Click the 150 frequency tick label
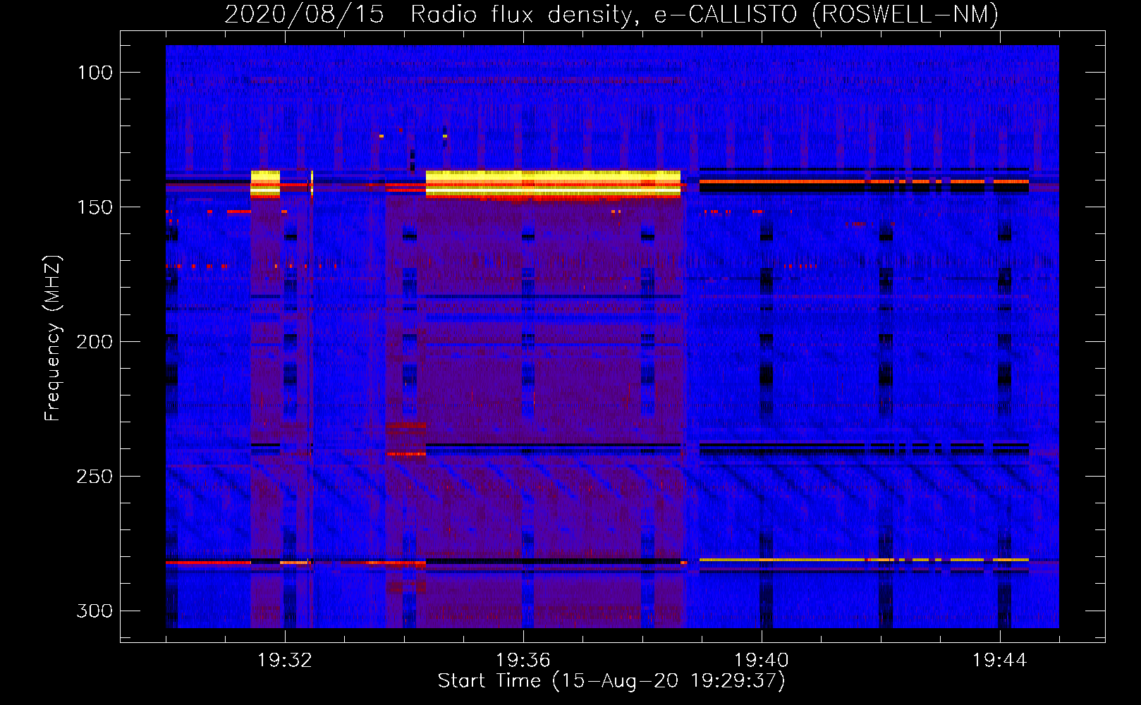The image size is (1141, 705). (x=95, y=207)
